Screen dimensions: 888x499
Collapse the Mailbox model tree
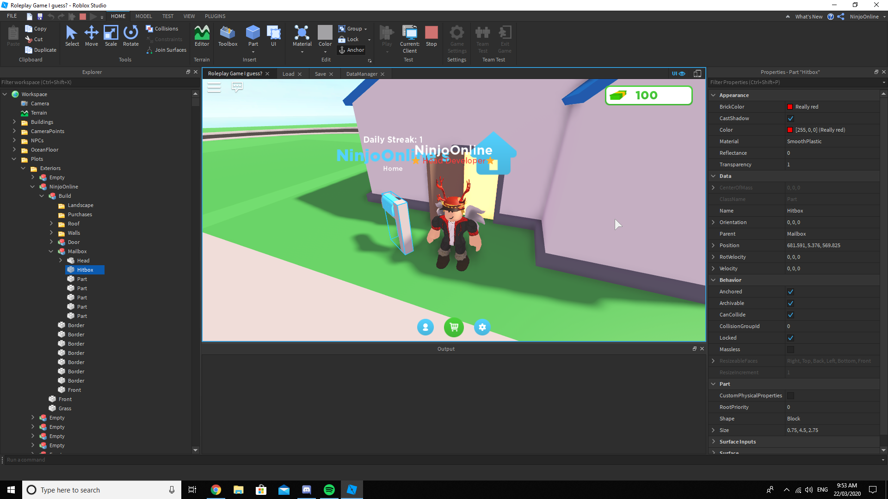pyautogui.click(x=51, y=251)
